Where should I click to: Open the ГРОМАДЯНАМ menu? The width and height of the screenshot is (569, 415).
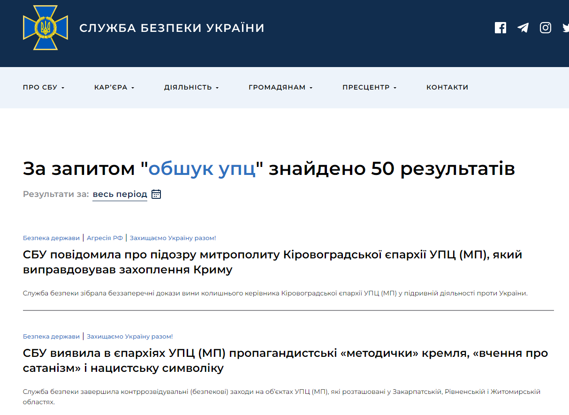(281, 87)
